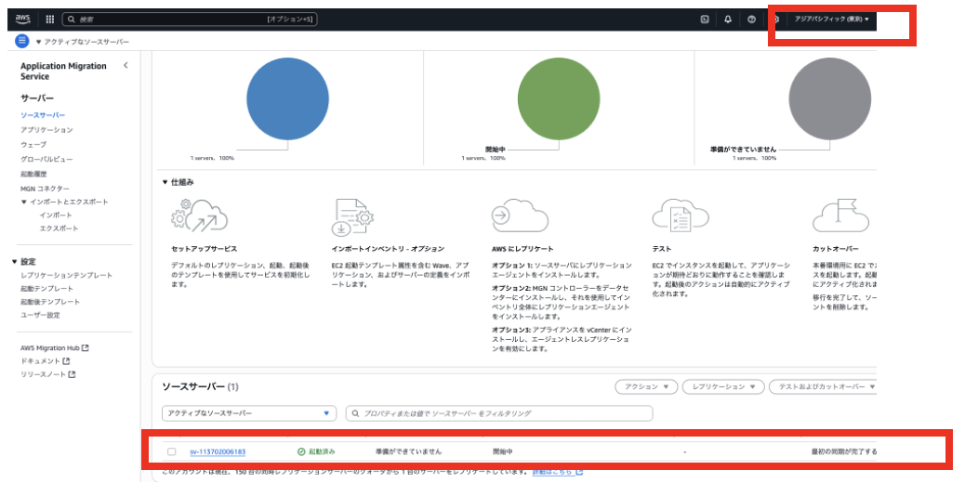The height and width of the screenshot is (483, 965).
Task: Go to アプリケーション in sidebar
Action: (46, 130)
